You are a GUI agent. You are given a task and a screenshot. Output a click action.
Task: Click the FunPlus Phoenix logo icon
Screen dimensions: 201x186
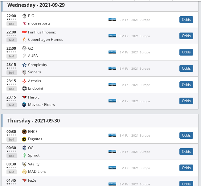24,32
